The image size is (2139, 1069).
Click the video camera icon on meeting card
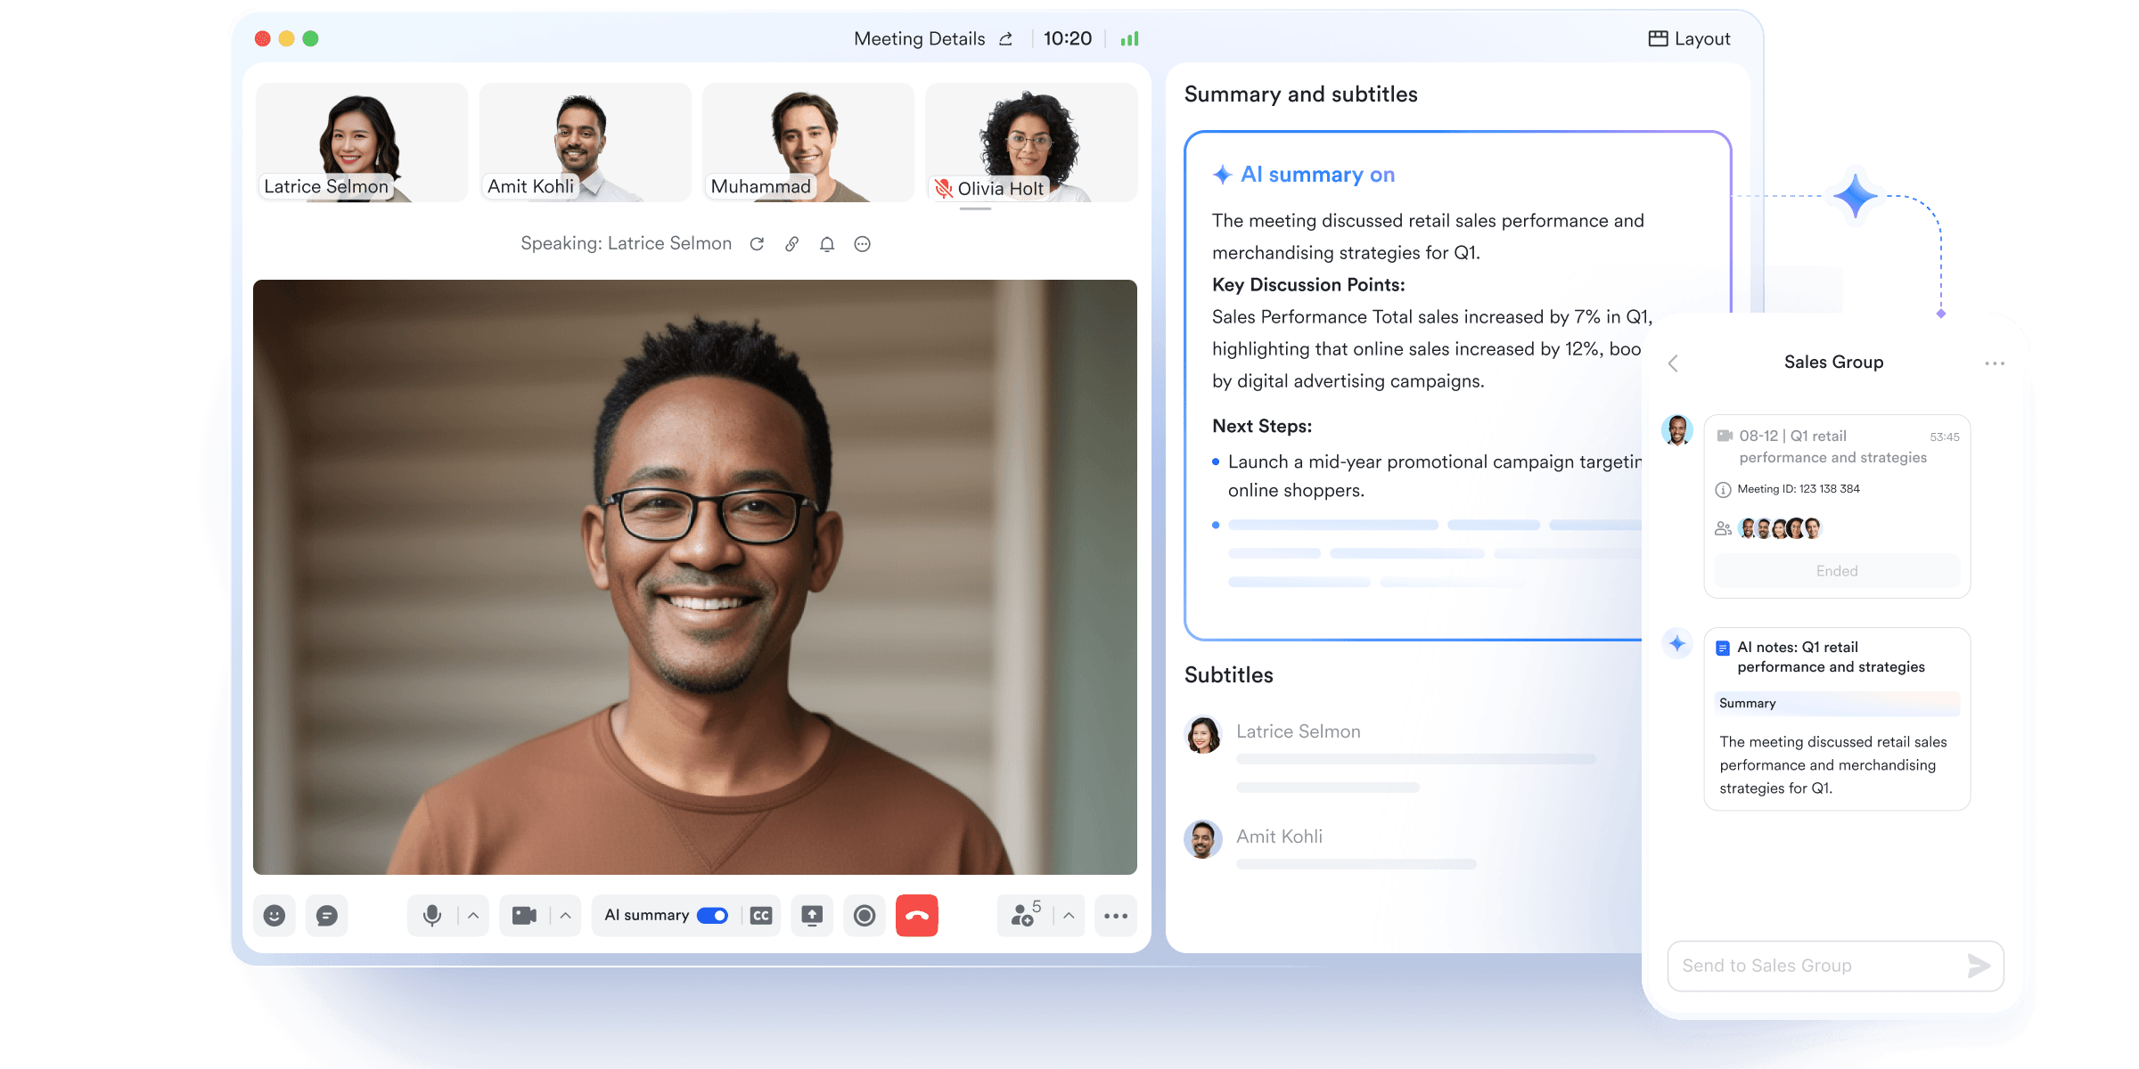tap(1725, 436)
